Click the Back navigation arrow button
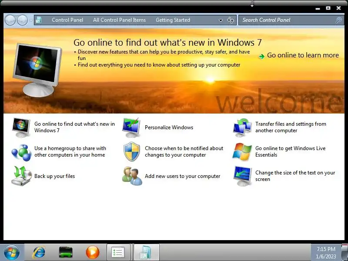 (x=10, y=20)
